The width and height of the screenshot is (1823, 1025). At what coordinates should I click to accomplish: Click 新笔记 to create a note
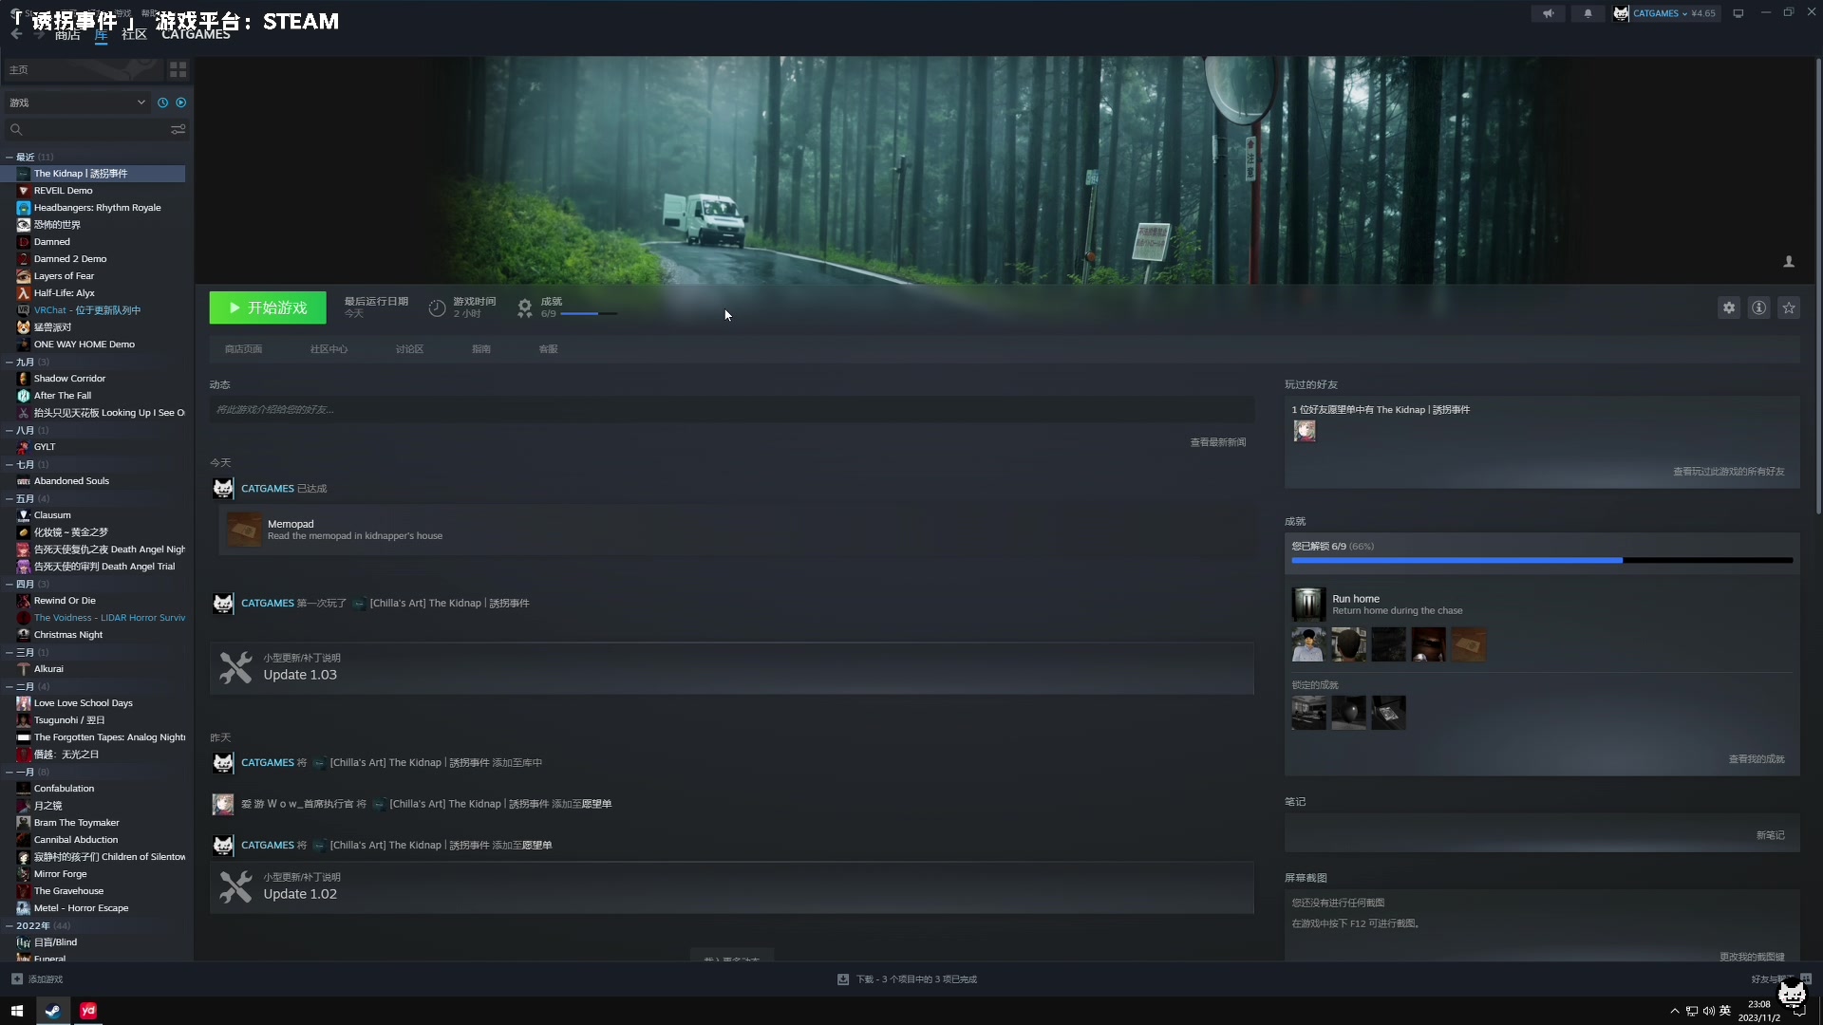tap(1770, 835)
